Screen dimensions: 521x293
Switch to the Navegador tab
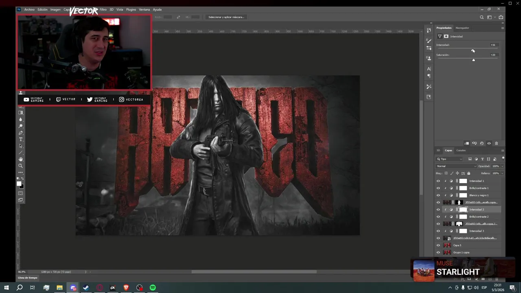[x=462, y=28]
